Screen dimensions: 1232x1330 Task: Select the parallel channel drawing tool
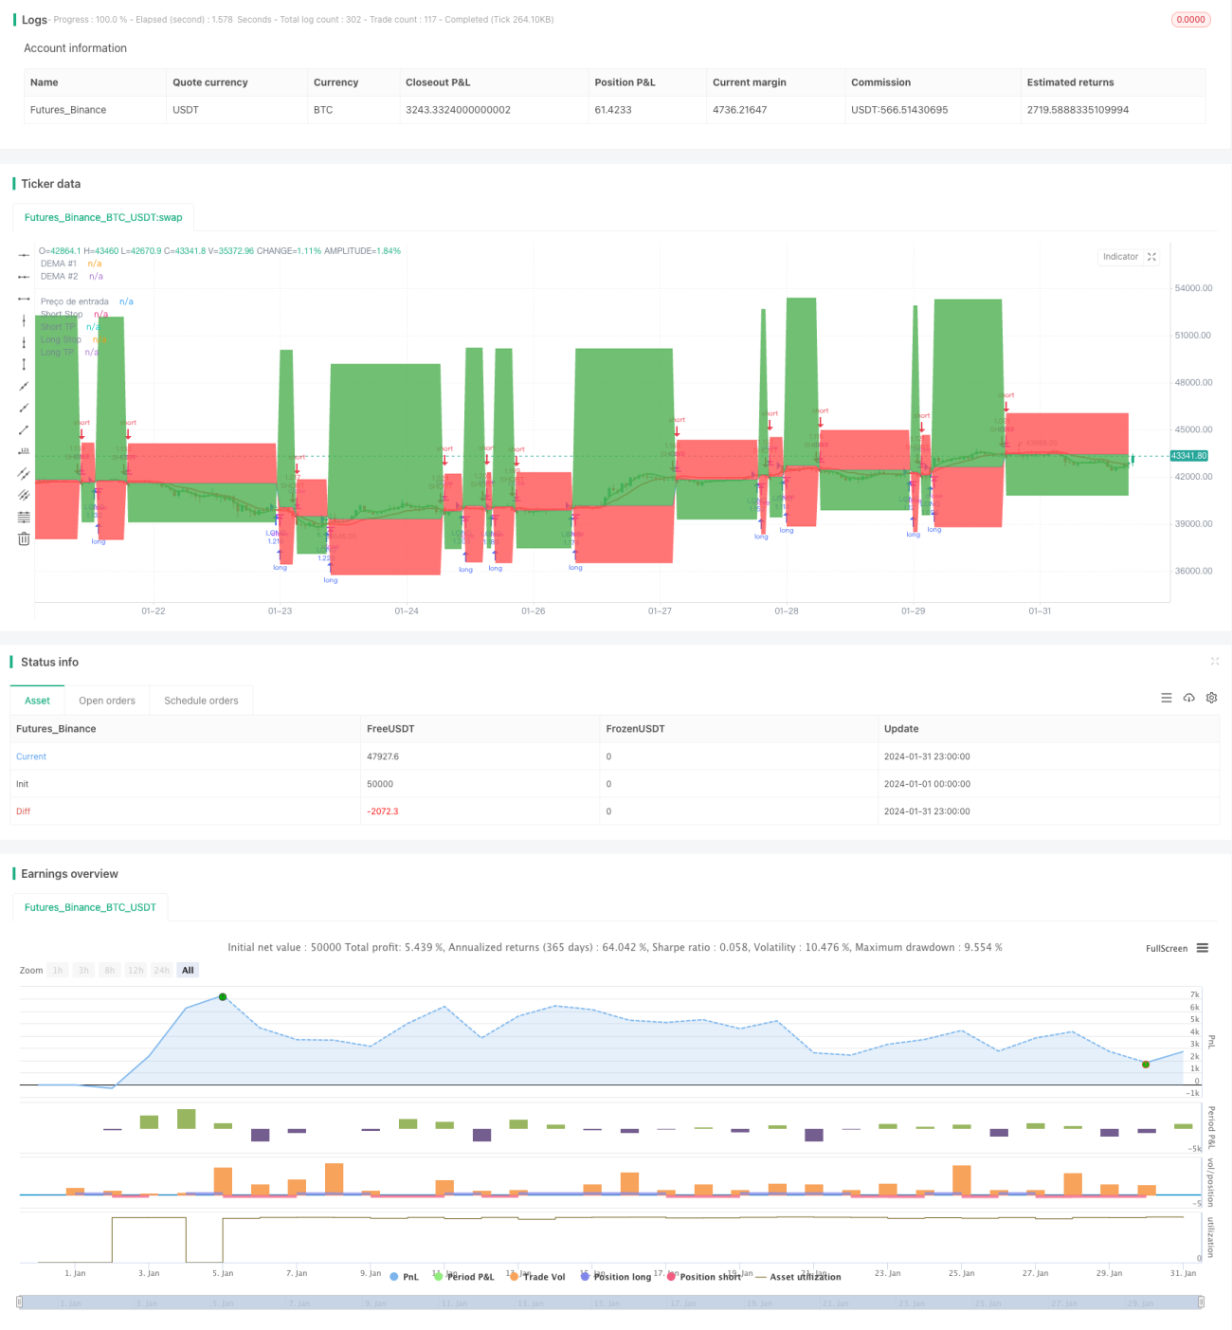24,473
